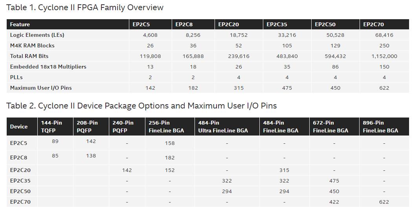
Task: Click the PLLs row label
Action: click(x=17, y=77)
